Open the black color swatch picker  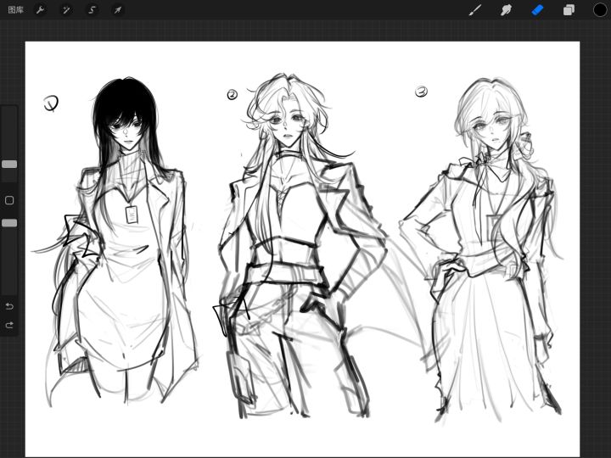click(600, 9)
